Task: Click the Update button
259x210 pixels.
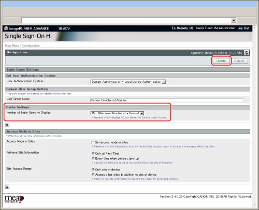Action: [x=221, y=61]
